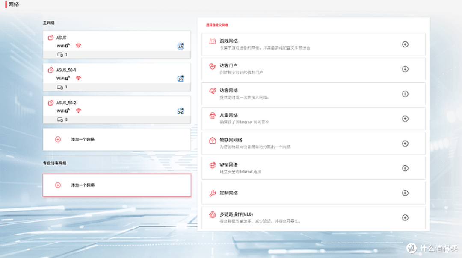Click the connected-devices icon under ASUS_5G-1
Viewport: 462px width, 258px height.
tap(60, 87)
